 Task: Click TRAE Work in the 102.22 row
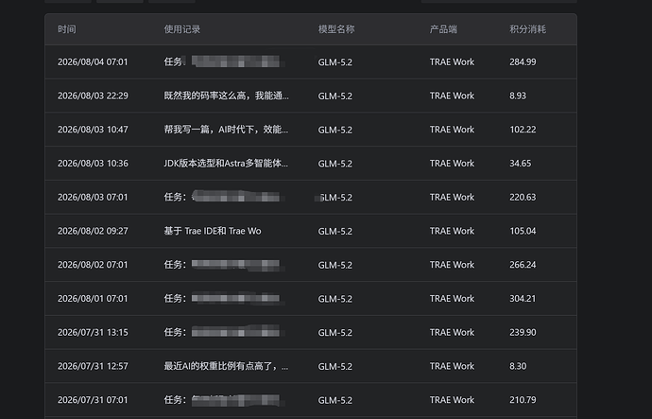(x=452, y=130)
